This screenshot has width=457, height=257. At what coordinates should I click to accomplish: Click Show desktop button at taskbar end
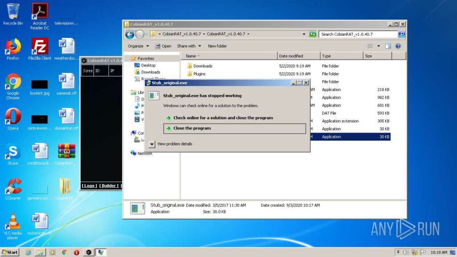(x=453, y=253)
